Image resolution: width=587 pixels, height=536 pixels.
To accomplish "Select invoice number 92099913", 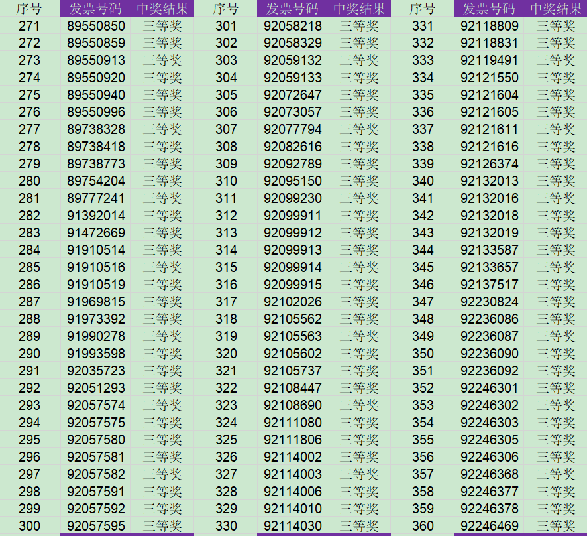I will point(293,250).
